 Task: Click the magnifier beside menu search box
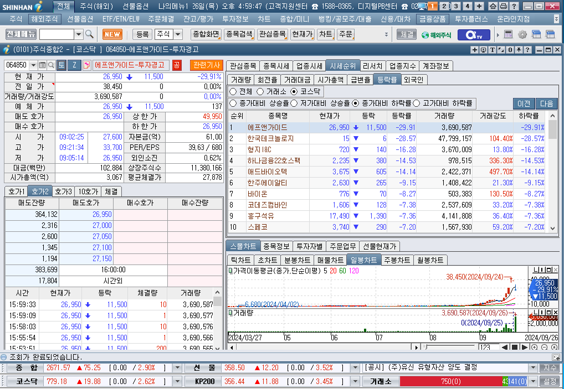coord(90,34)
